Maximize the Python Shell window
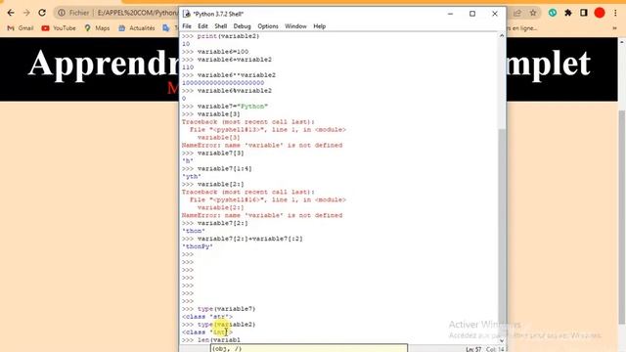The width and height of the screenshot is (626, 352). 472,14
